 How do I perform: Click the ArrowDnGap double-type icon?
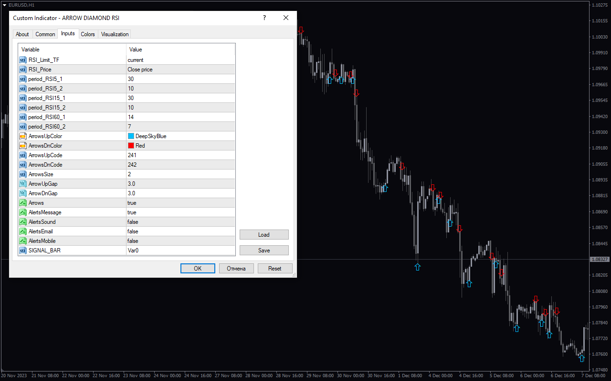coord(22,193)
